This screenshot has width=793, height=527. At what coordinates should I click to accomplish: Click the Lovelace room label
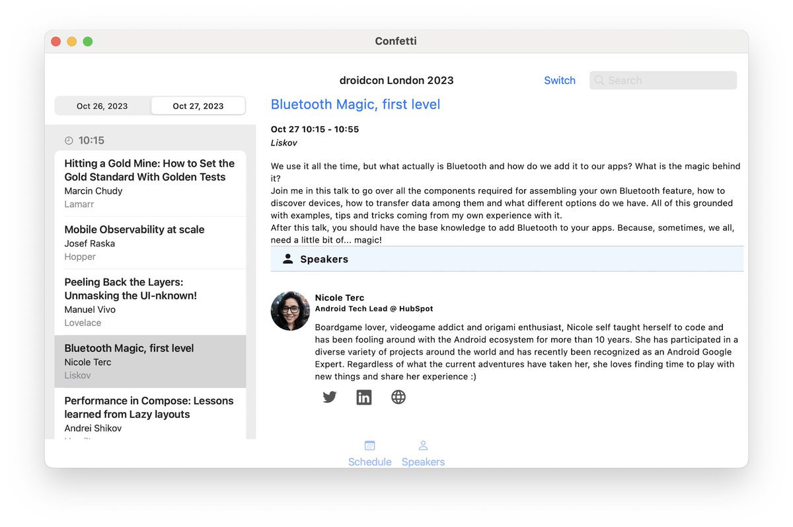(83, 323)
